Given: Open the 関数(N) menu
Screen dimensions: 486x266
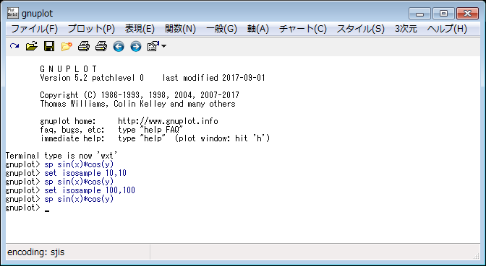Looking at the screenshot, I should (x=180, y=29).
